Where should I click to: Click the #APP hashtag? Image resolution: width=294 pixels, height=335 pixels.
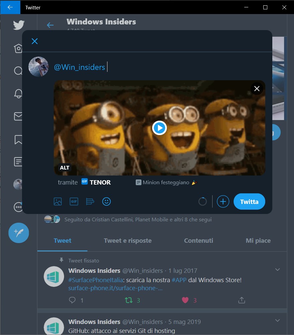coord(179,280)
